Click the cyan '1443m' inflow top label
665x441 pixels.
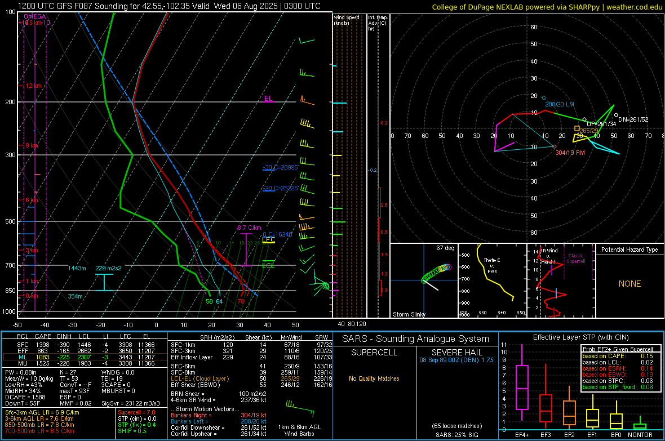[77, 268]
